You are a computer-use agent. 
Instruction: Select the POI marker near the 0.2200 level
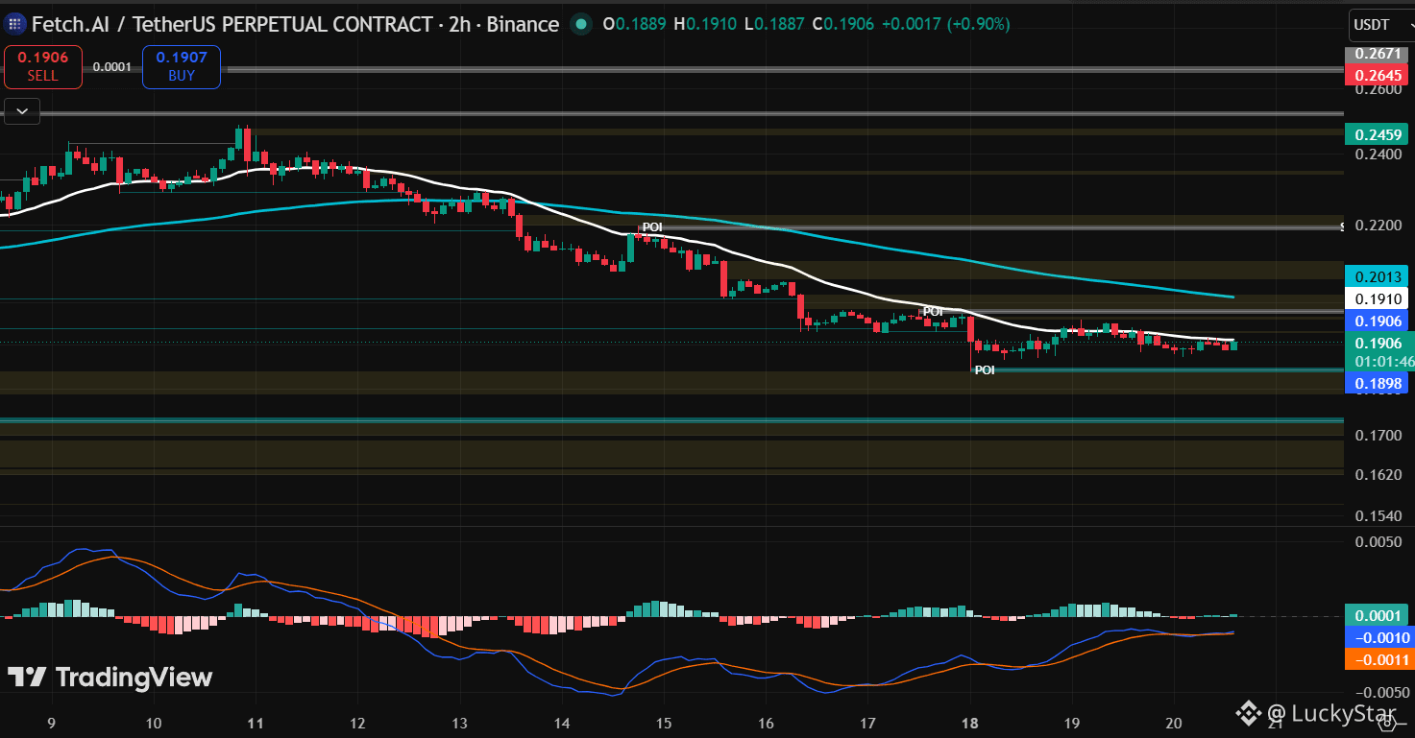tap(652, 227)
